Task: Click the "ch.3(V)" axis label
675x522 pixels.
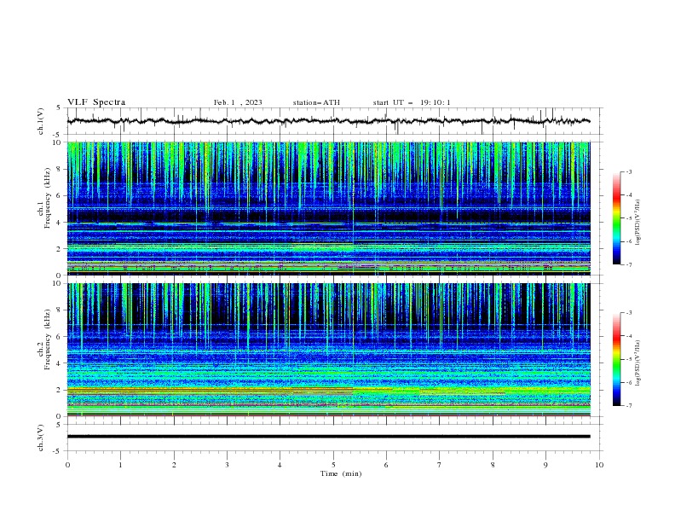Action: [41, 438]
